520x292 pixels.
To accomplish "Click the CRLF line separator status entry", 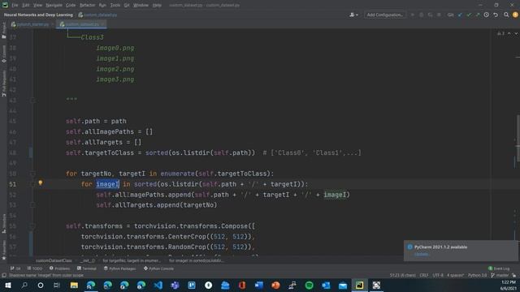I will tap(424, 275).
